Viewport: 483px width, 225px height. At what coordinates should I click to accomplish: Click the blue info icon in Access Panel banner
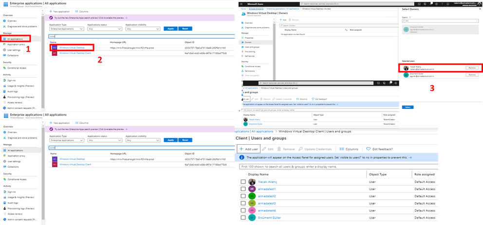coord(242,157)
